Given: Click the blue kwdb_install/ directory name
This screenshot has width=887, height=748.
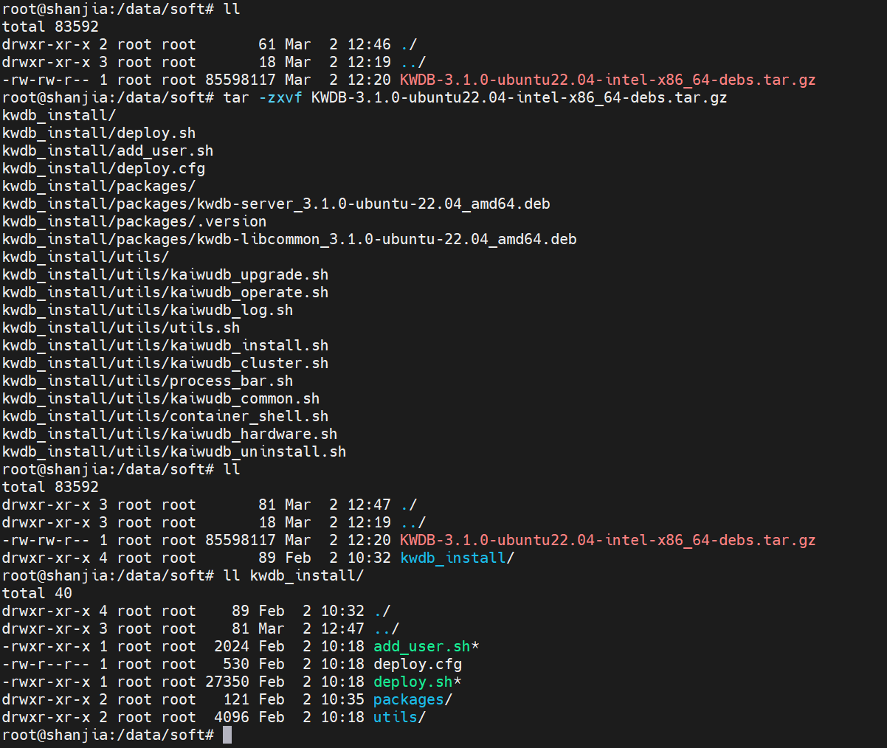Looking at the screenshot, I should pyautogui.click(x=458, y=558).
